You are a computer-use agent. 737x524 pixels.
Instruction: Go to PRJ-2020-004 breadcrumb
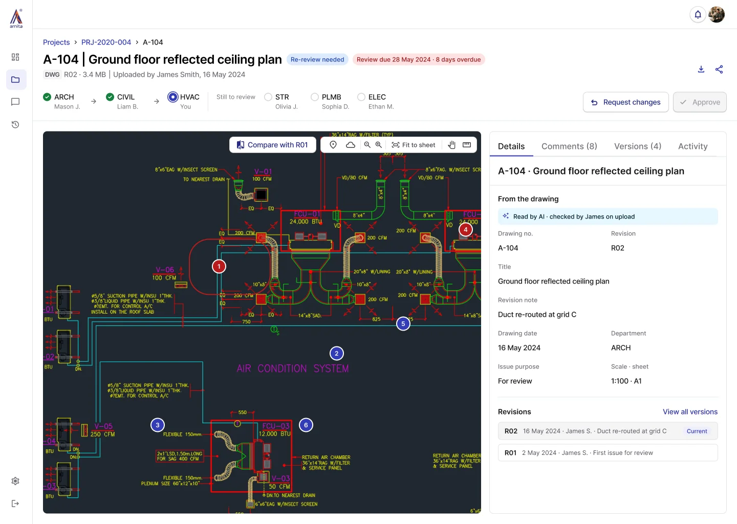[x=106, y=42]
